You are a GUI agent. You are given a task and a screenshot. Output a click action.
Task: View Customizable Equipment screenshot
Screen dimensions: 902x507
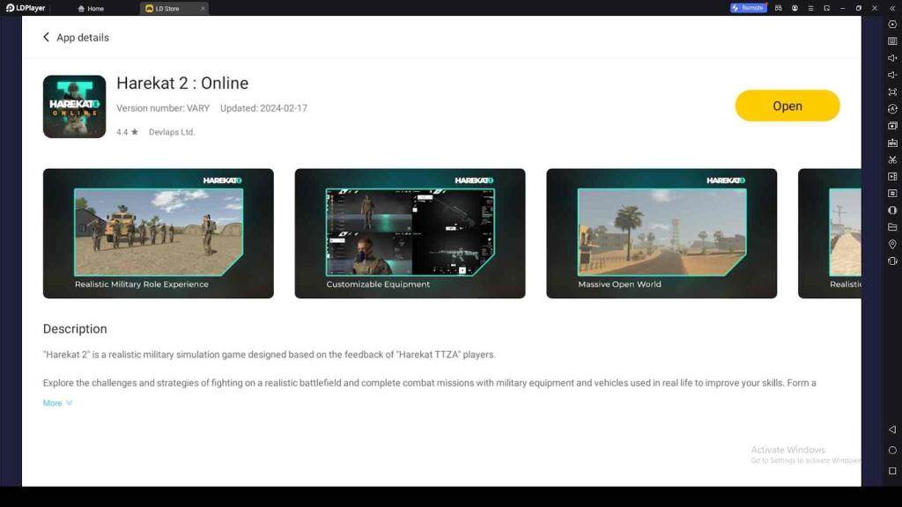coord(410,233)
